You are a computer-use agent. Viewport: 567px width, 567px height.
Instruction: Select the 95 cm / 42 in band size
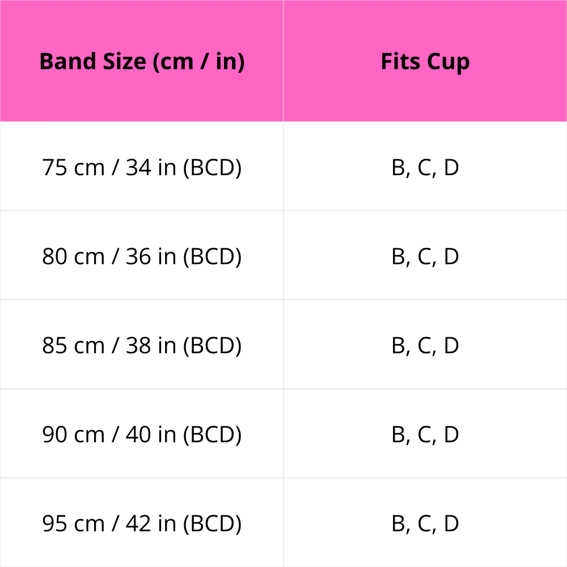click(142, 524)
